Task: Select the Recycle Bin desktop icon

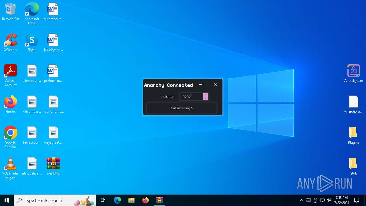Action: [11, 12]
